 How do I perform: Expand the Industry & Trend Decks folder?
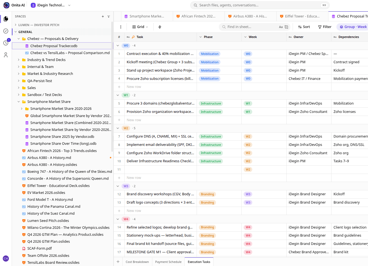19,60
